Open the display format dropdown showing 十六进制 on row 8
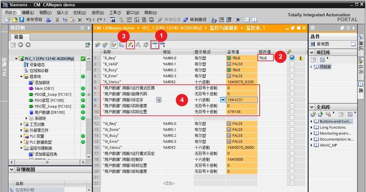 click(x=223, y=100)
